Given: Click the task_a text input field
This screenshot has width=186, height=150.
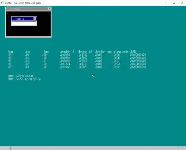Looking at the screenshot, I should click(24, 23).
